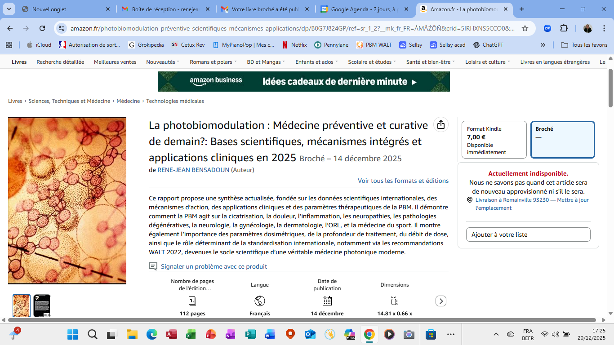Close the Amazon.fr tab

click(505, 9)
